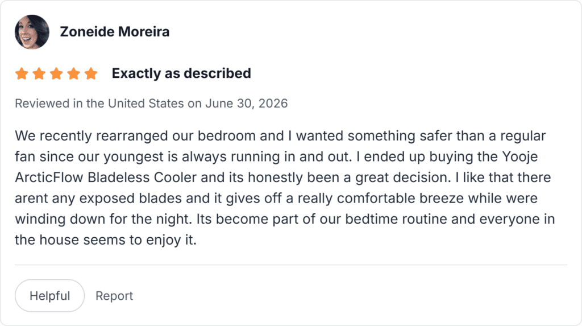Click ArcticFlow Bladeless Cooler in the review text
582x326 pixels.
tap(106, 178)
